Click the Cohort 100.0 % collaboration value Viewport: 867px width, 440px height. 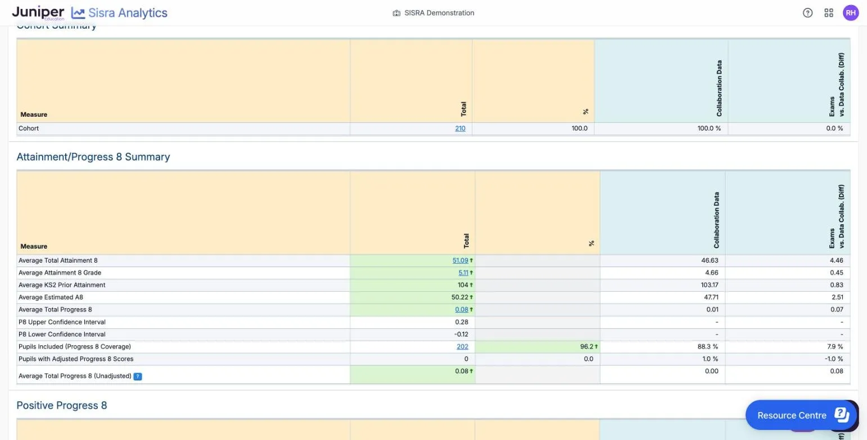(709, 129)
